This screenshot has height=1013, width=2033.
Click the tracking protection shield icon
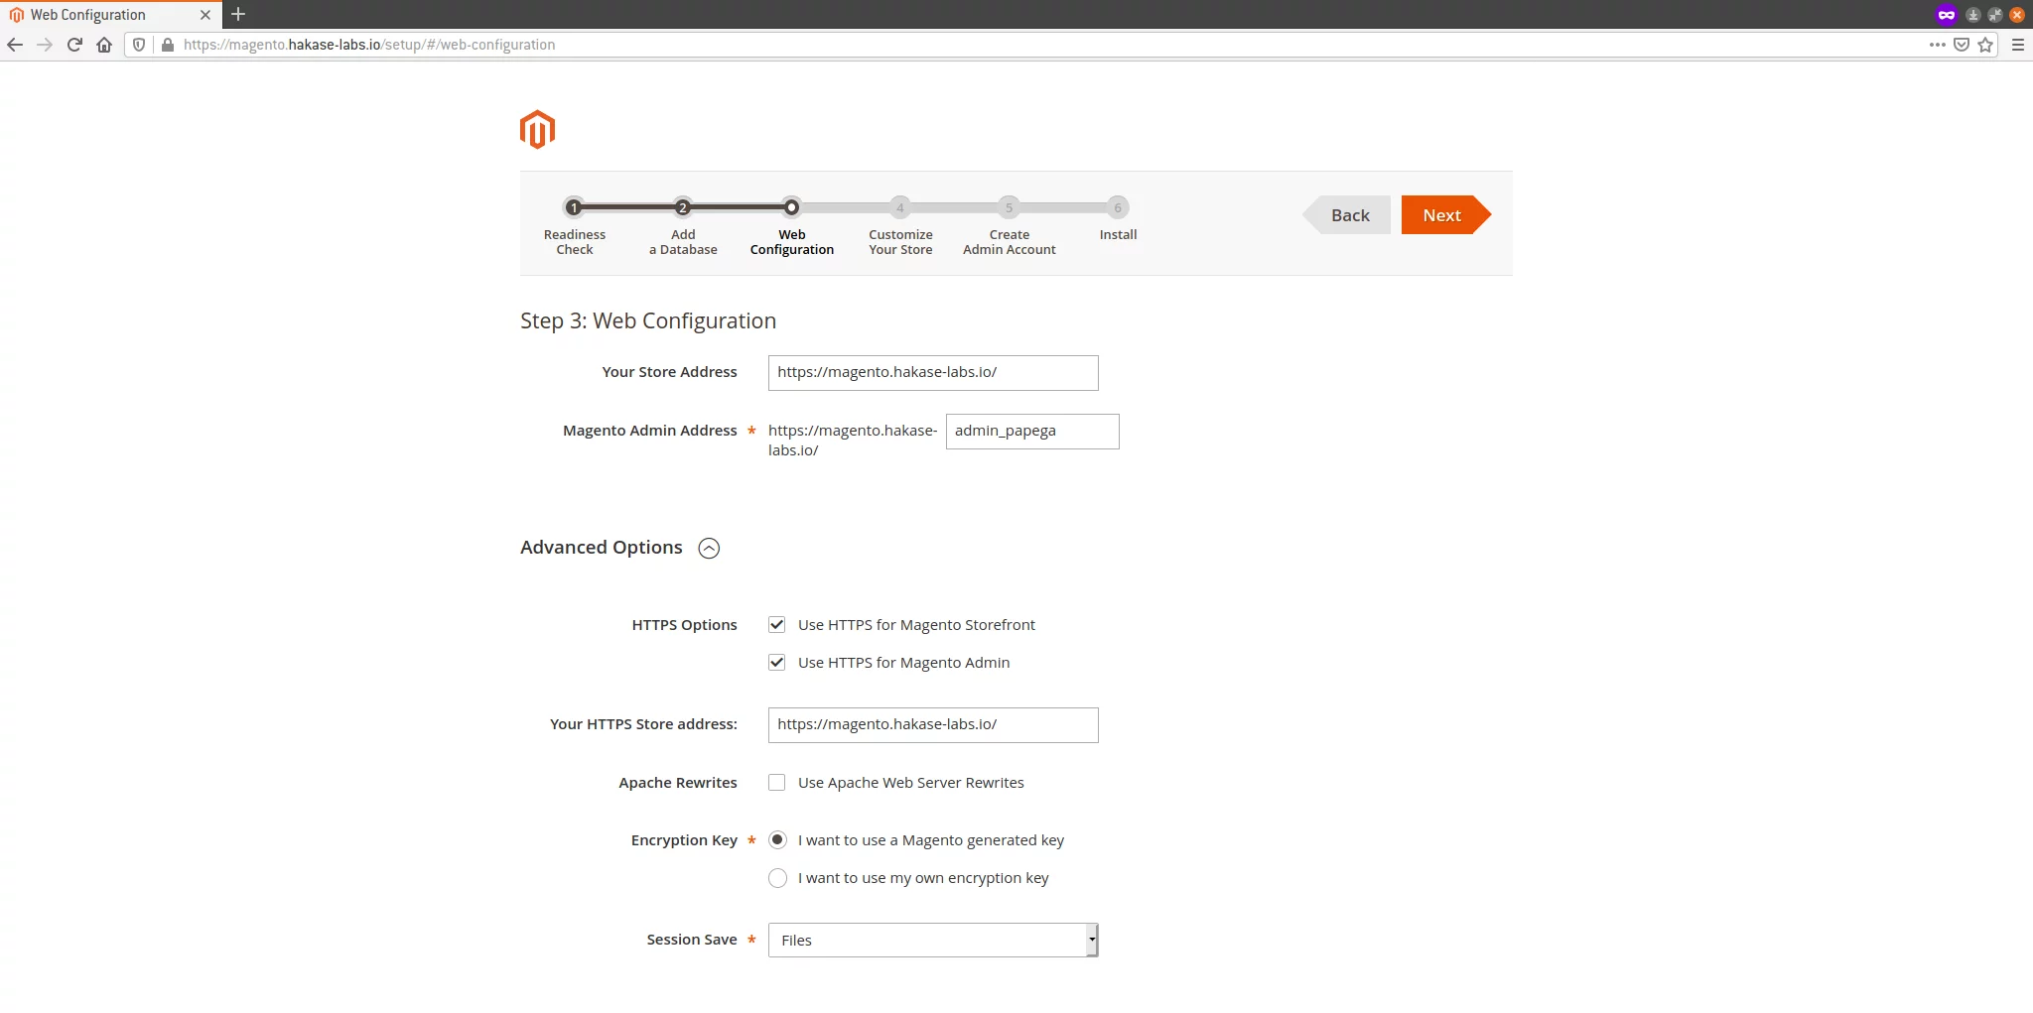[x=139, y=45]
